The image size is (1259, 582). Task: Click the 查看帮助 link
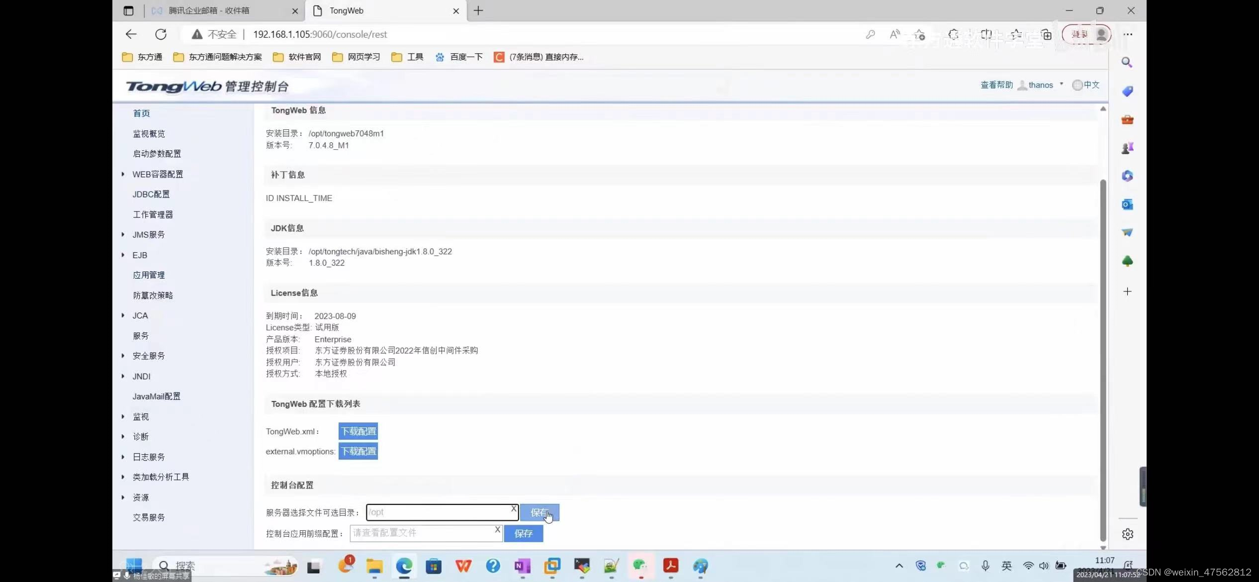[x=996, y=85]
